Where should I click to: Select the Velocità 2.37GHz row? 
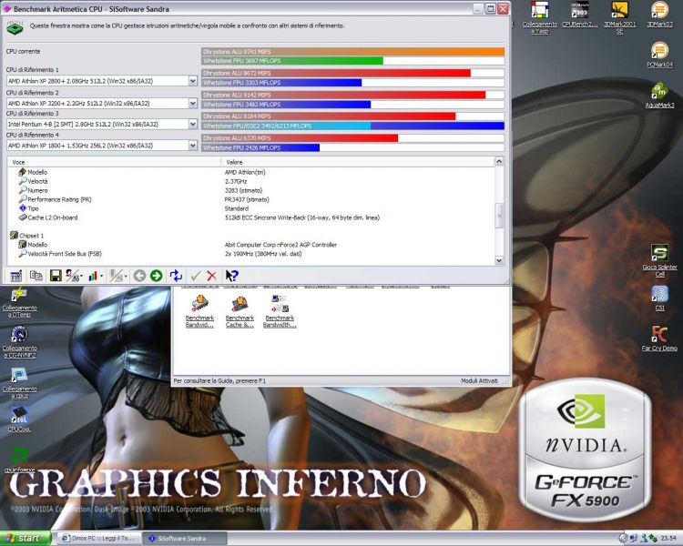coord(251,181)
